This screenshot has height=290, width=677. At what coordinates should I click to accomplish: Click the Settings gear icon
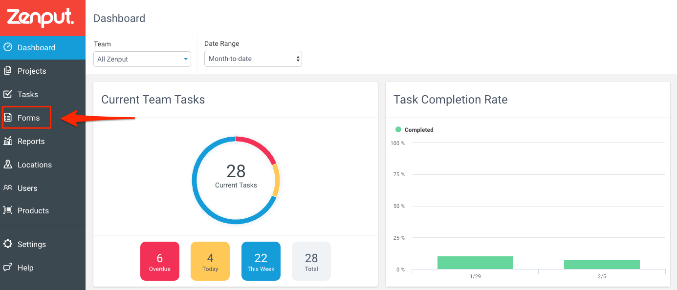pos(8,244)
